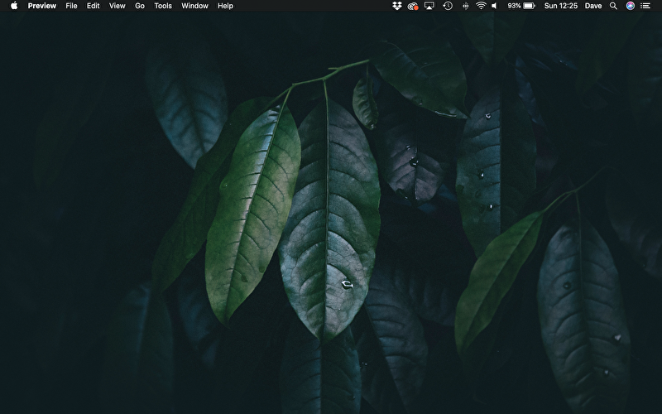Viewport: 662px width, 414px height.
Task: Open the Time Machine status menu
Action: tap(448, 6)
